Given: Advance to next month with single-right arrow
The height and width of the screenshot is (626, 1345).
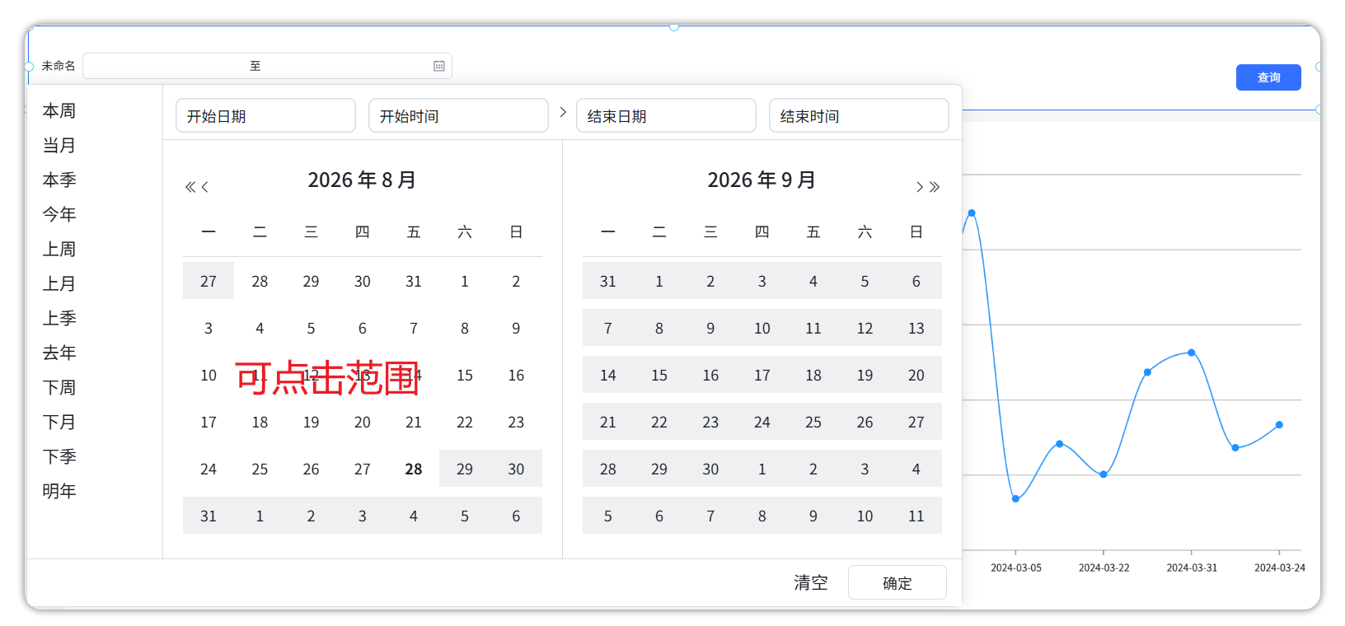Looking at the screenshot, I should point(920,187).
